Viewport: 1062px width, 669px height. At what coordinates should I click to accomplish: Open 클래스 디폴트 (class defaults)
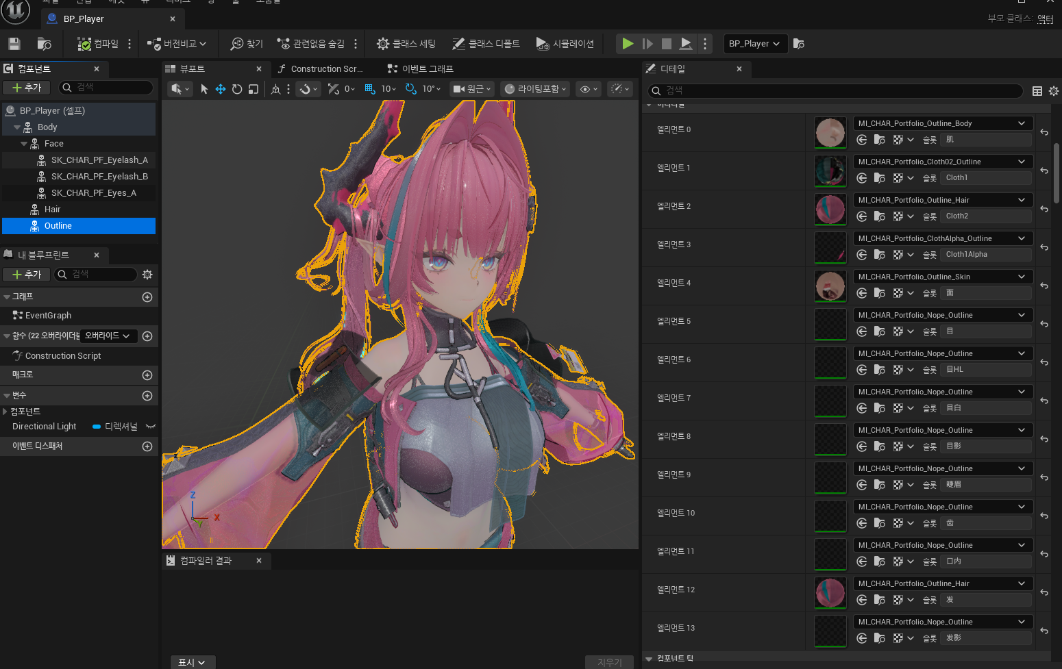pyautogui.click(x=486, y=44)
